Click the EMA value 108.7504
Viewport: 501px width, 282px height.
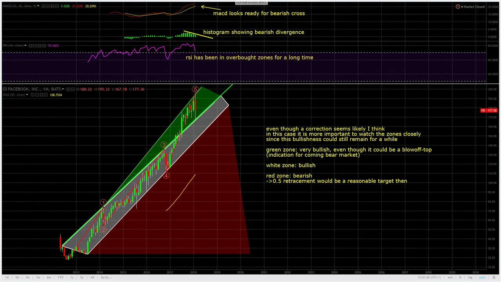pyautogui.click(x=56, y=95)
